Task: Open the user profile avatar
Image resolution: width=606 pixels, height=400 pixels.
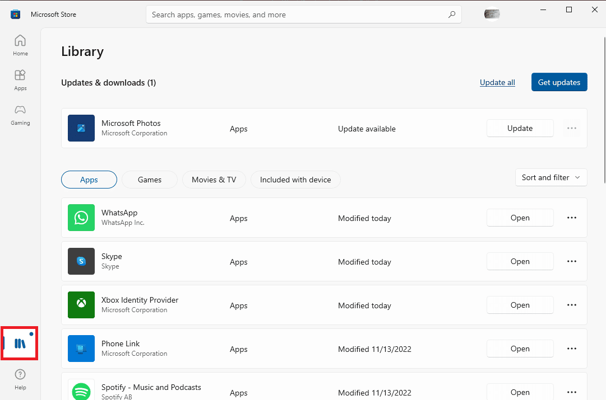Action: pyautogui.click(x=492, y=15)
